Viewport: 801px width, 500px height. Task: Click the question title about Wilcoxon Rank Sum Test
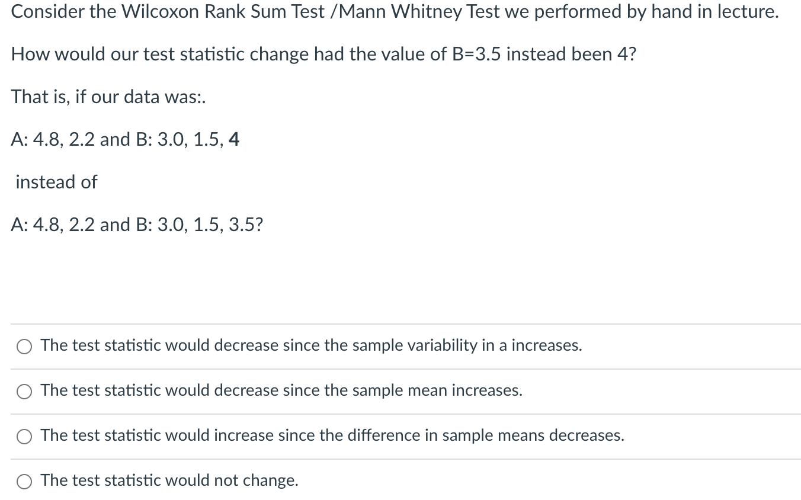click(x=394, y=11)
